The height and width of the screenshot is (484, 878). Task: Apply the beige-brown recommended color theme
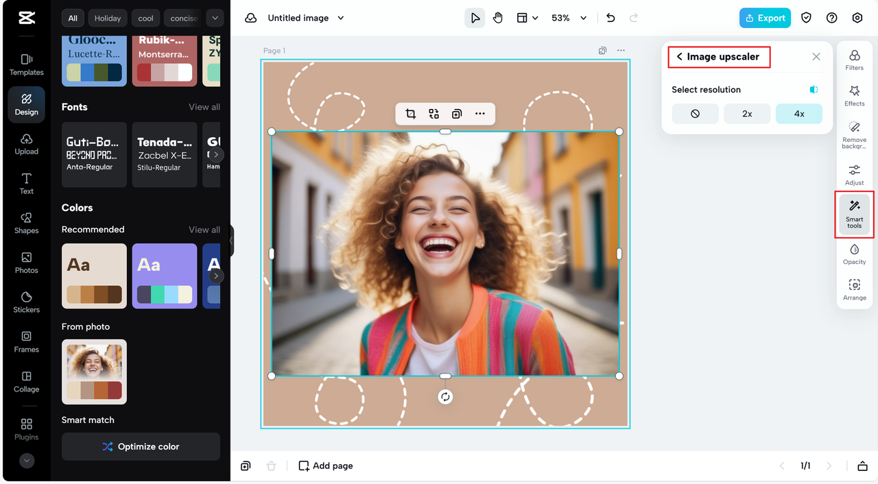(x=94, y=276)
